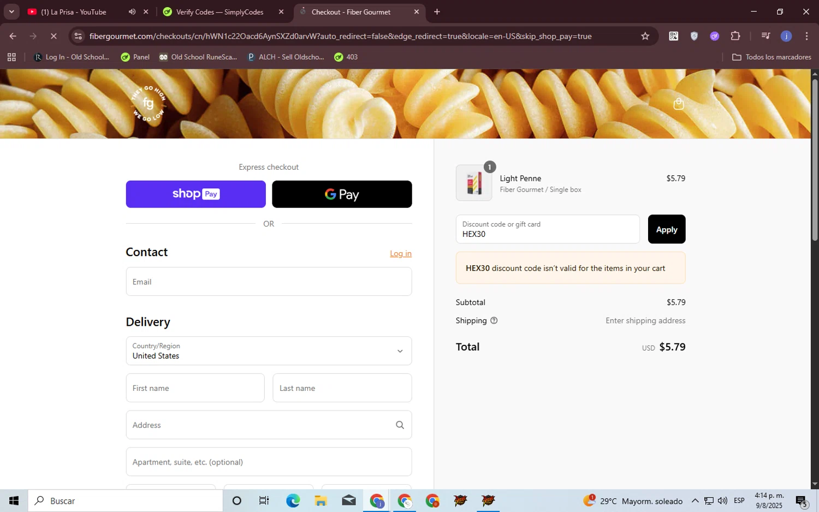Open Mail app from taskbar
Viewport: 819px width, 512px height.
click(x=348, y=501)
